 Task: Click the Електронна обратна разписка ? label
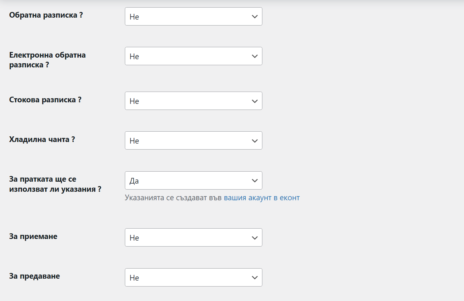pyautogui.click(x=48, y=60)
